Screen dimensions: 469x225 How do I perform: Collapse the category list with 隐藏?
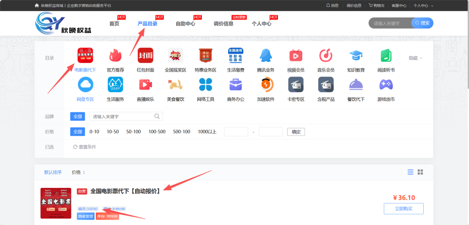point(415,58)
